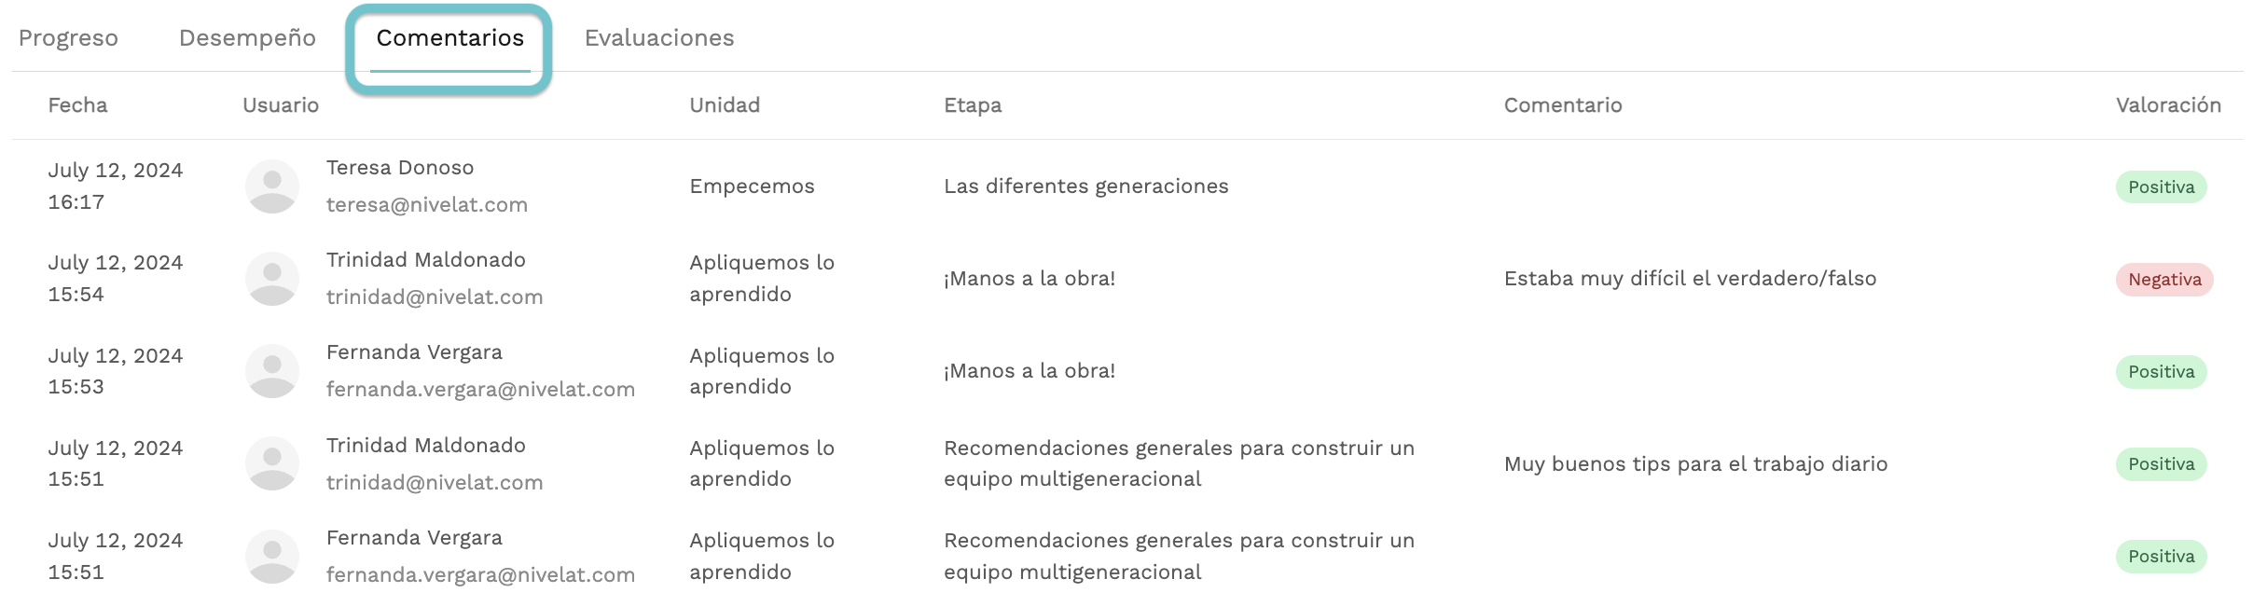
Task: Go to the Evaluaciones tab
Action: point(659,37)
